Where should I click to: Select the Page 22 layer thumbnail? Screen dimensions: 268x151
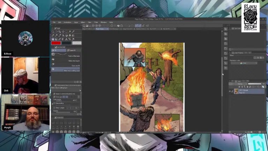click(x=236, y=91)
